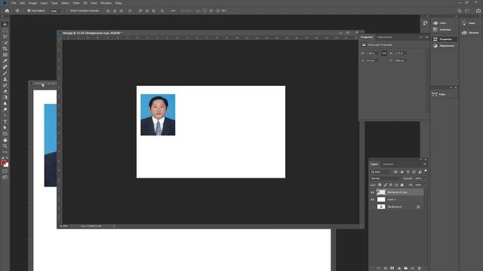Open the Layers panel flyout menu

coord(425,164)
